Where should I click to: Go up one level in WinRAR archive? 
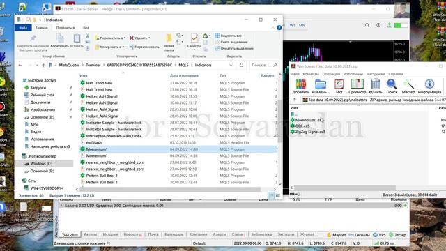[294, 100]
